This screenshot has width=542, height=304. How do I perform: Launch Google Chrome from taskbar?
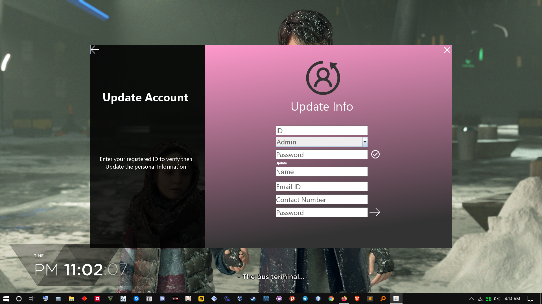click(x=331, y=299)
